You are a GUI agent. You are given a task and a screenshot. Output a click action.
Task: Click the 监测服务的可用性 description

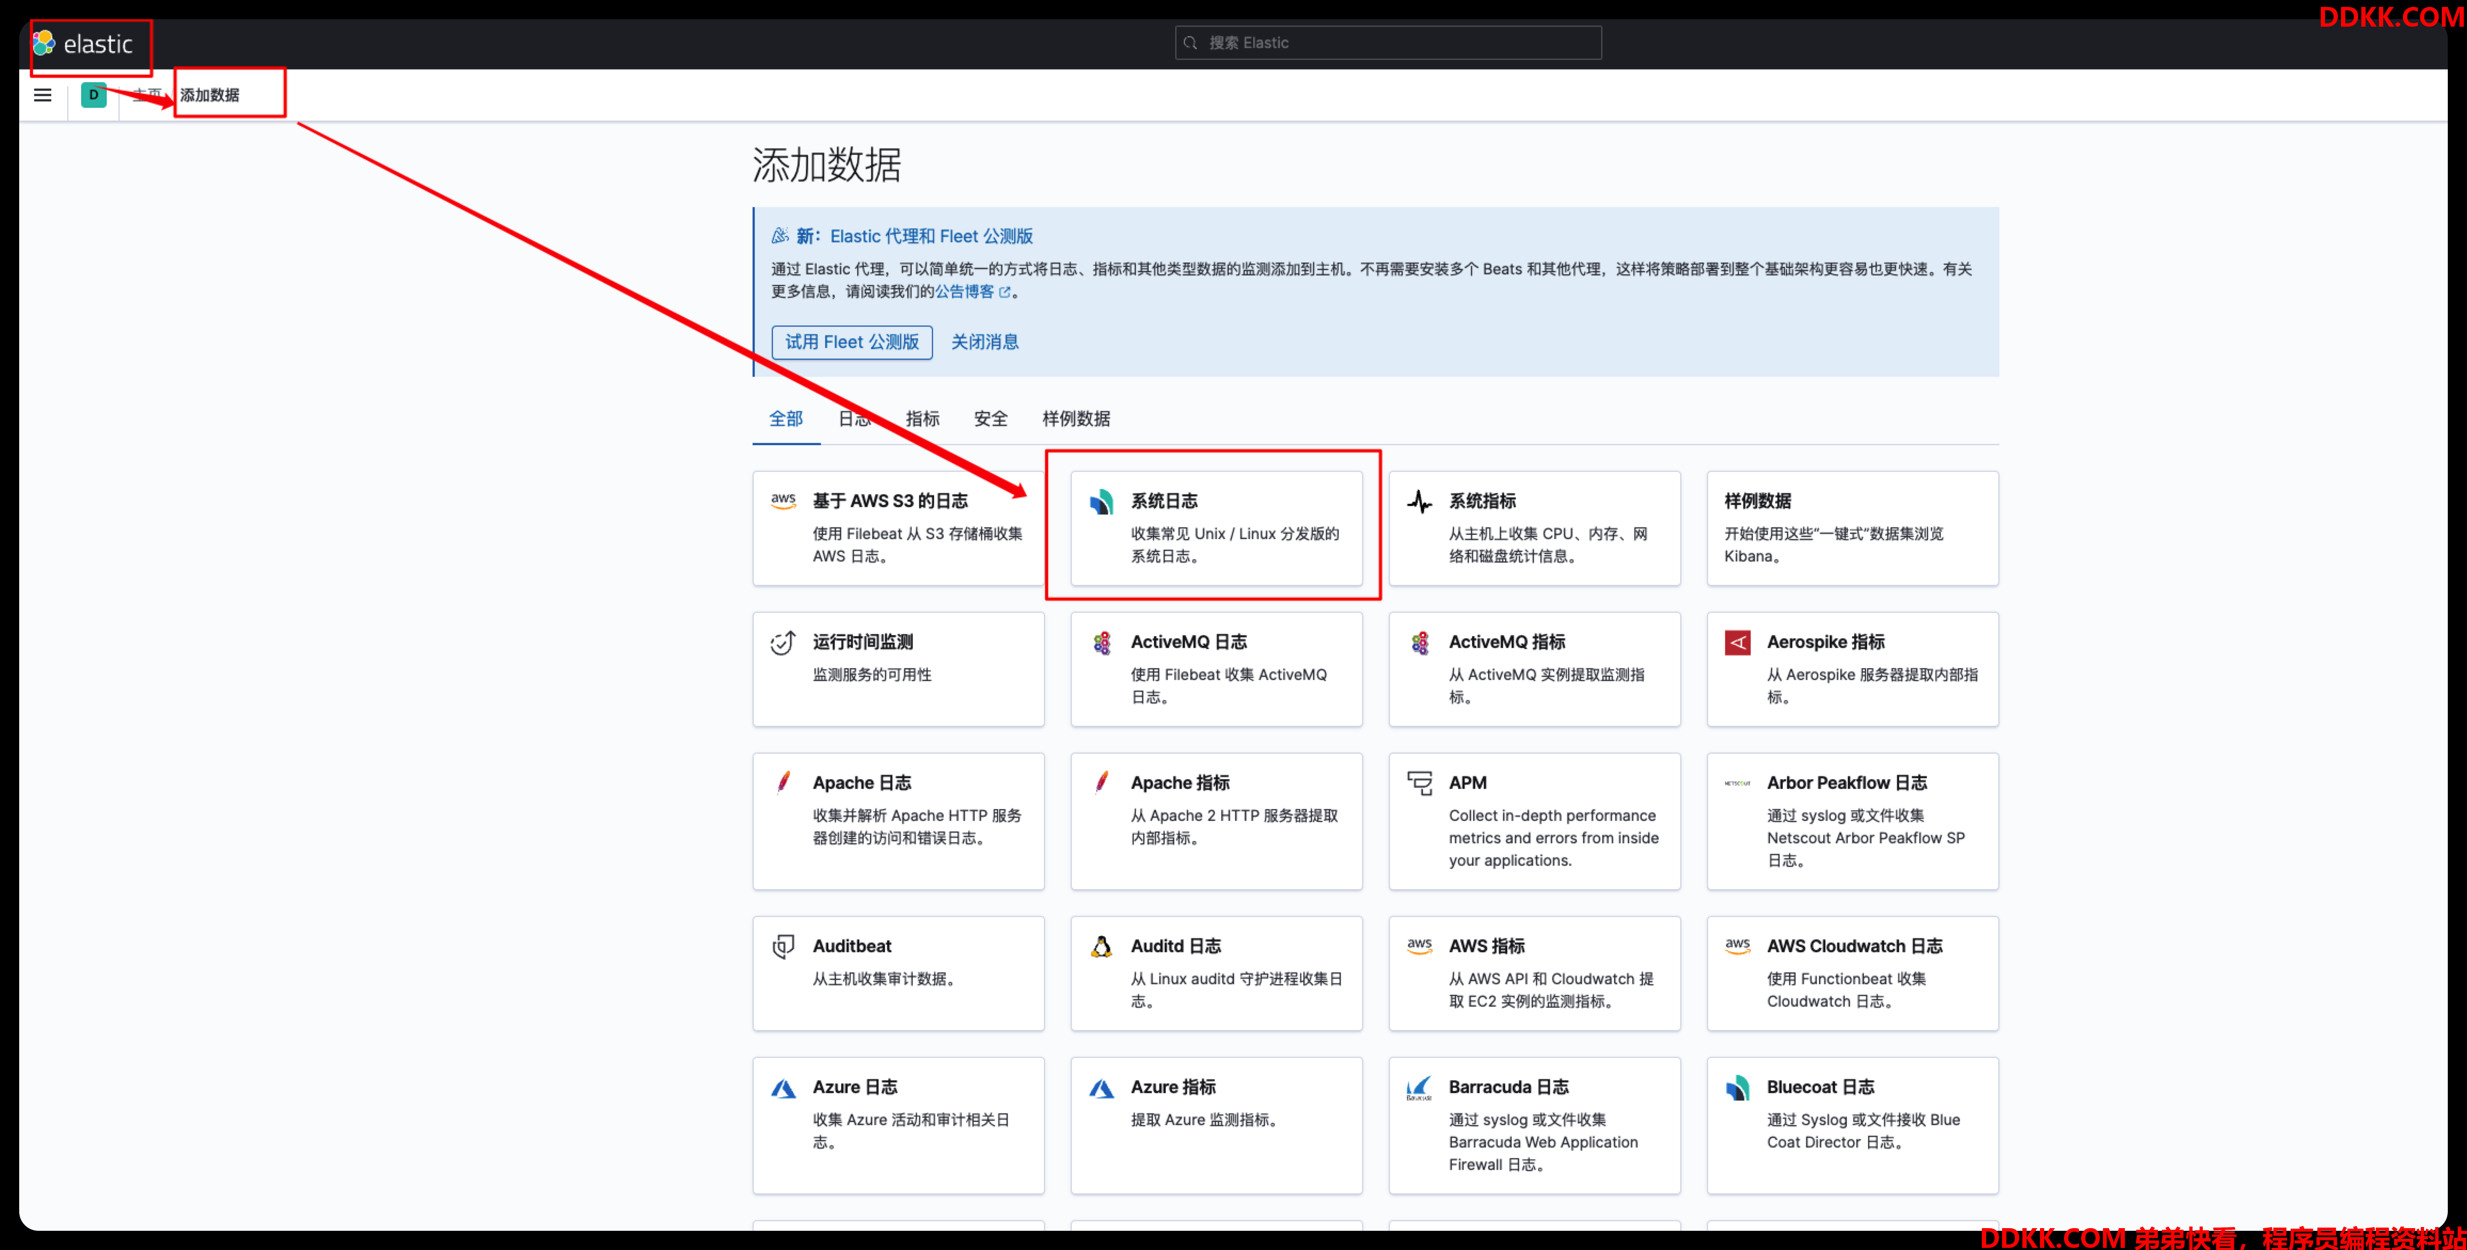(872, 674)
